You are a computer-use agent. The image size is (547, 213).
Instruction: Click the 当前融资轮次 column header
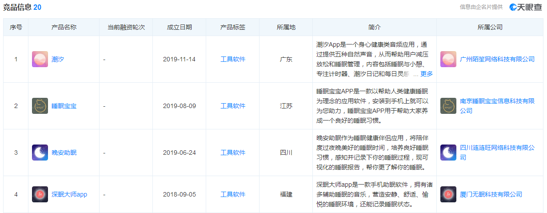point(126,27)
